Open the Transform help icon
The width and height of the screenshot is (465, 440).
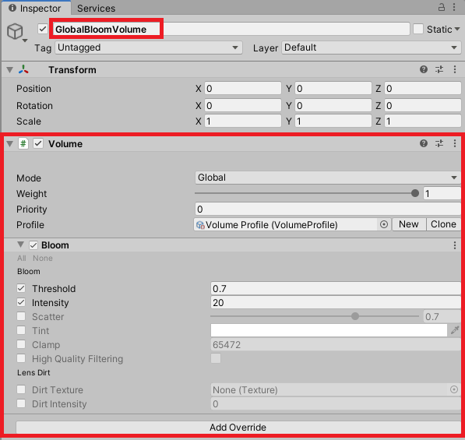424,69
